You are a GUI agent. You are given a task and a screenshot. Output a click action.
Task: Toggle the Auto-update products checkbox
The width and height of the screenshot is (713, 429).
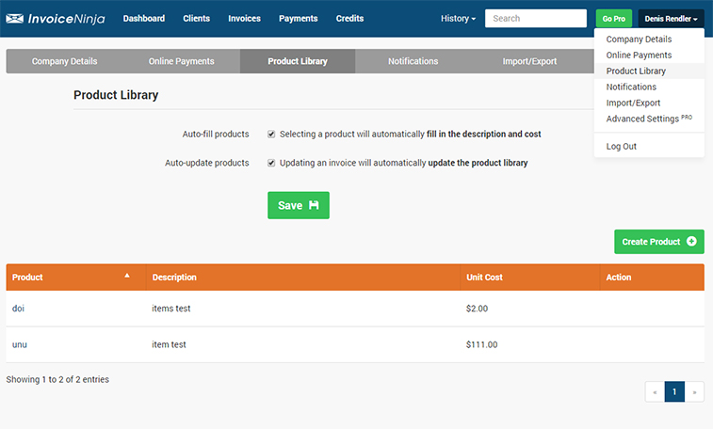click(x=271, y=163)
